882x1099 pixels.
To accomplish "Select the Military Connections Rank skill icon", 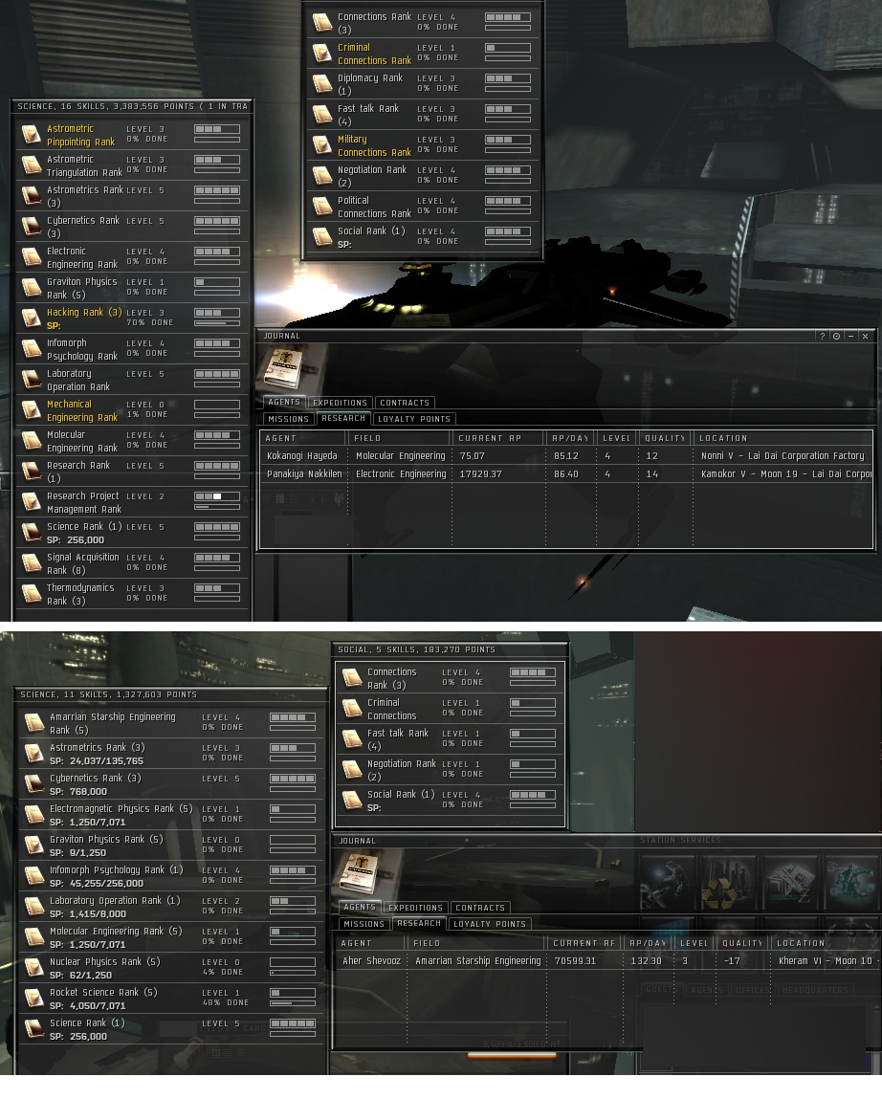I will pyautogui.click(x=322, y=145).
